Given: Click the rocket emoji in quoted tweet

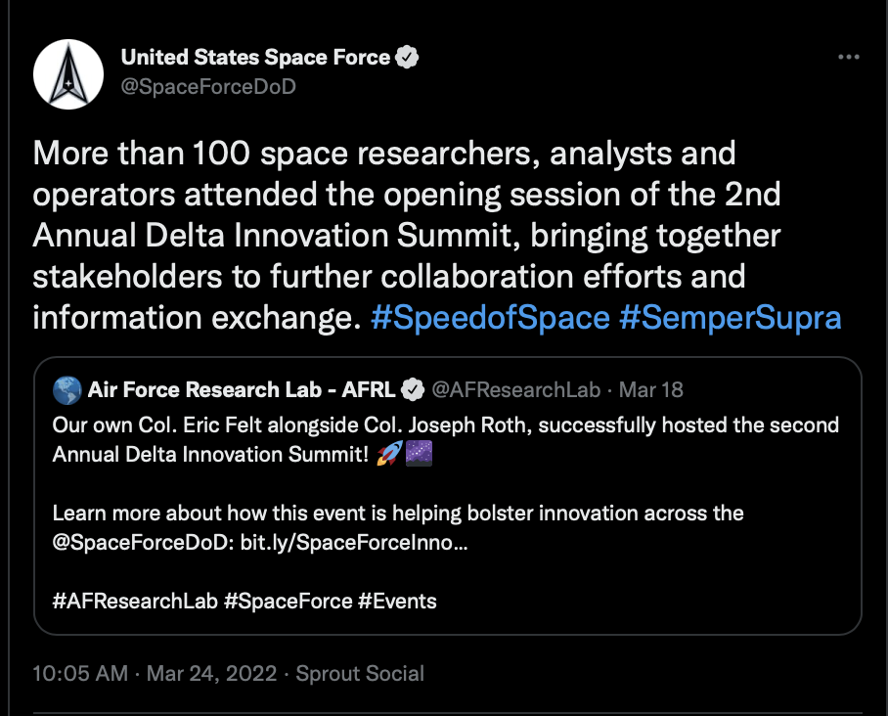Looking at the screenshot, I should click(x=389, y=453).
